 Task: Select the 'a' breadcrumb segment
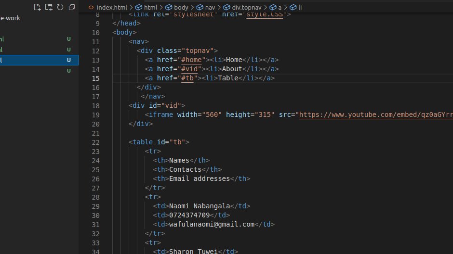pos(280,8)
